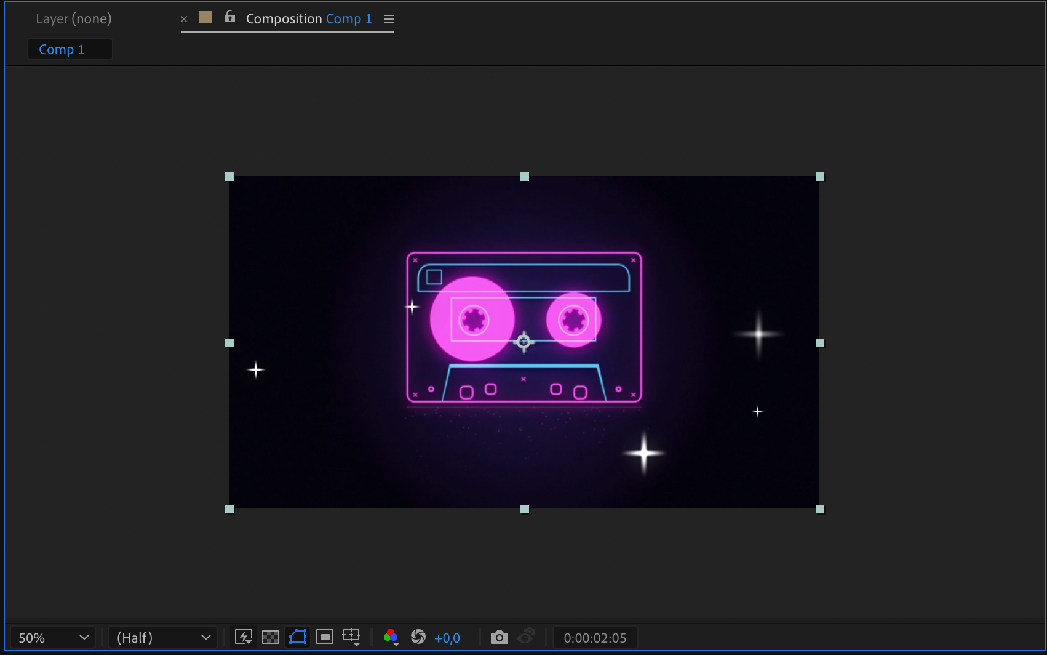The image size is (1047, 655).
Task: Click the +0,0 exposure value
Action: [x=447, y=638]
